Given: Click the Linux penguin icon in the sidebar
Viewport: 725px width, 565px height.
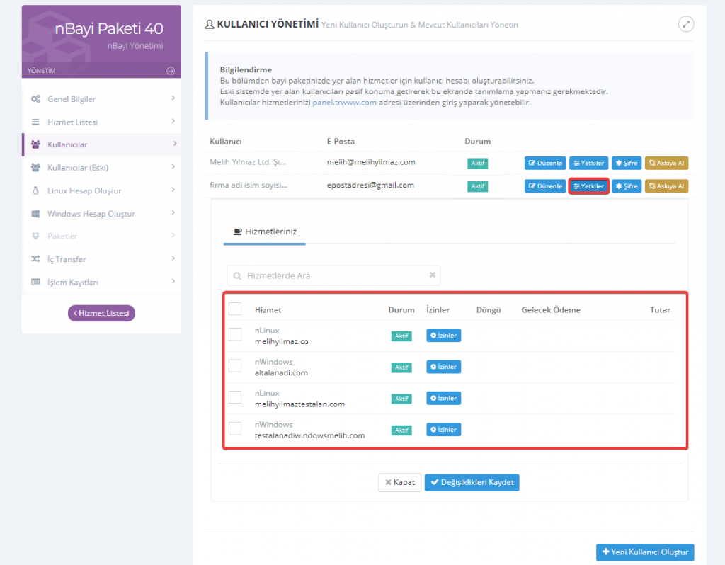Looking at the screenshot, I should coord(35,190).
